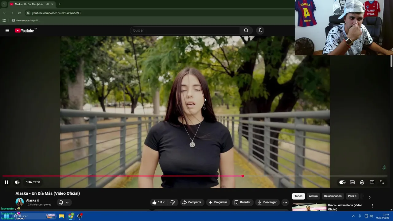The image size is (393, 221).
Task: Open Draco - Antimateria video thumbnail
Action: coord(309,207)
